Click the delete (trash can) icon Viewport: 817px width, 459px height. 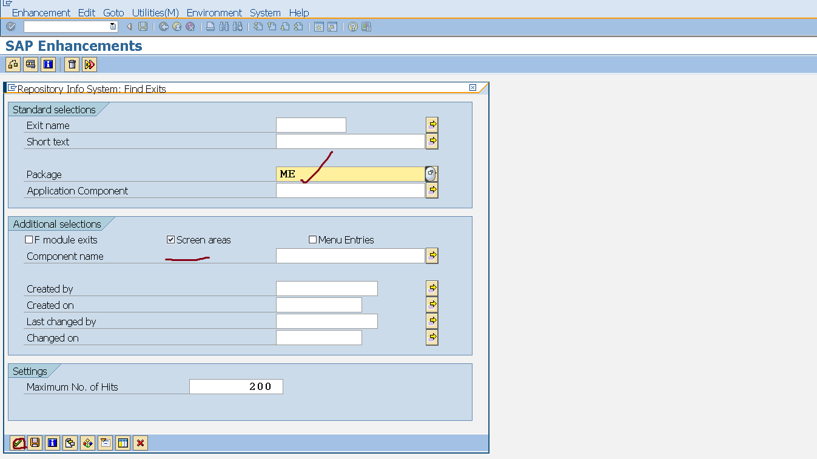coord(71,64)
